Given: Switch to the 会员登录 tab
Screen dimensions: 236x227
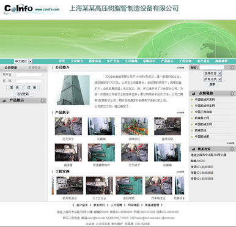Looking at the screenshot, I should [x=10, y=67].
